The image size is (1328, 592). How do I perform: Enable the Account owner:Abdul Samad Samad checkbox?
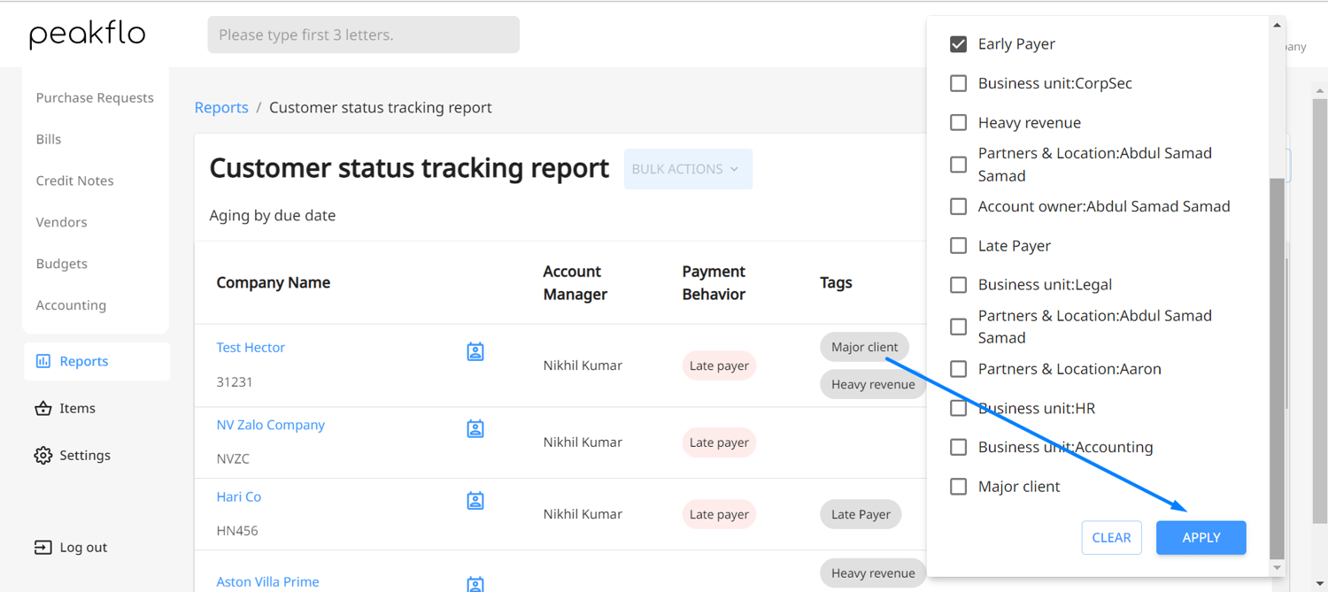pos(958,206)
